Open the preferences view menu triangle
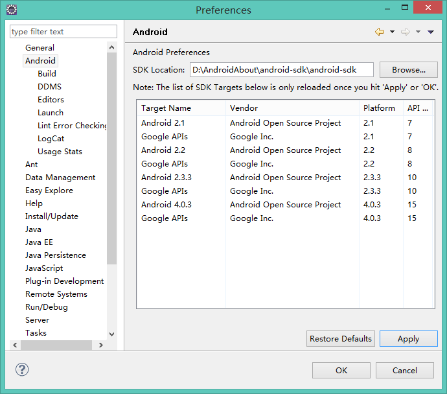The height and width of the screenshot is (394, 447). click(430, 32)
